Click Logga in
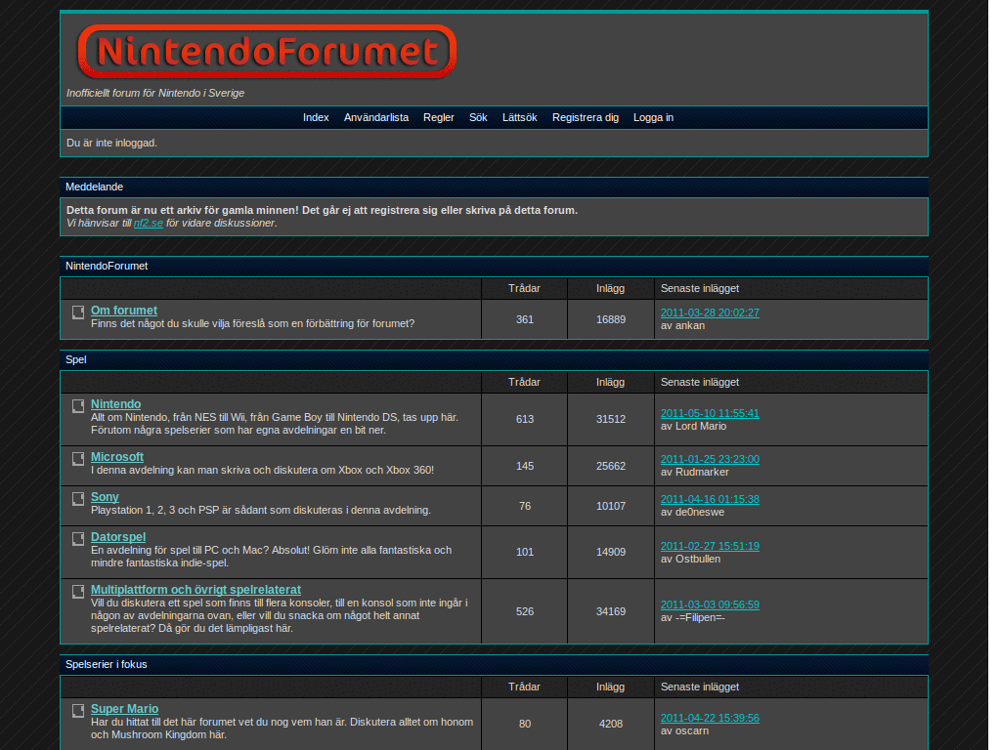This screenshot has height=750, width=1001. pos(653,117)
